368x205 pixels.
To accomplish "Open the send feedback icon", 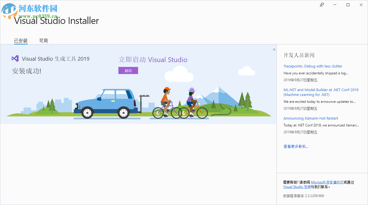I will click(322, 5).
